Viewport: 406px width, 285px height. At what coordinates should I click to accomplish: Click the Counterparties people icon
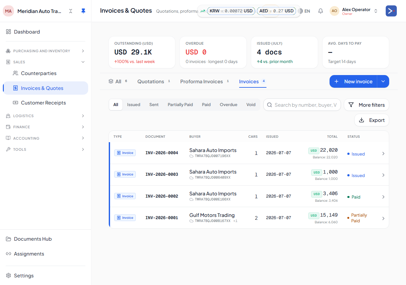15,73
